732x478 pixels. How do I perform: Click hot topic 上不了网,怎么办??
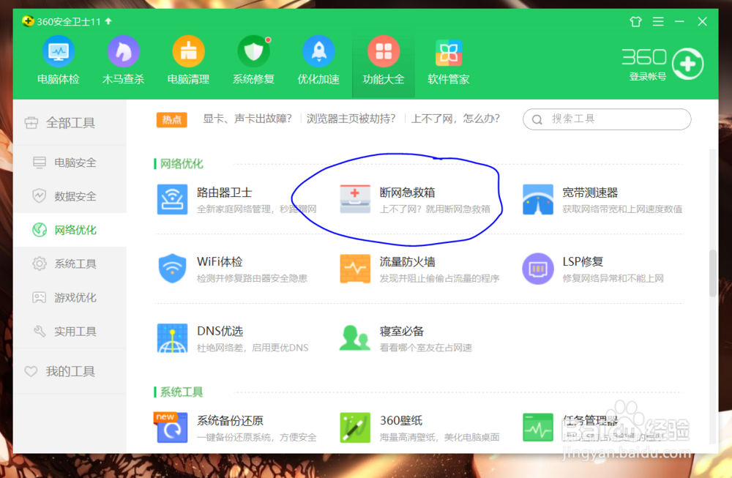pyautogui.click(x=455, y=119)
